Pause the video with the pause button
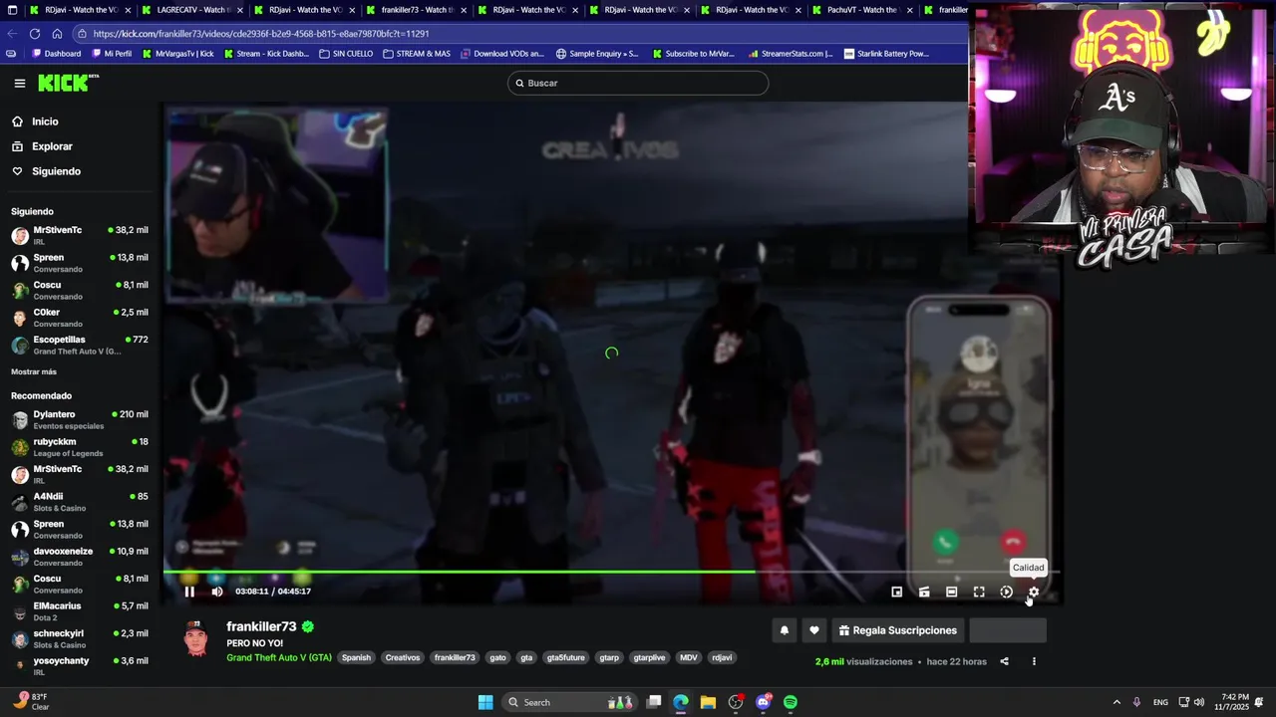The height and width of the screenshot is (717, 1276). [189, 592]
